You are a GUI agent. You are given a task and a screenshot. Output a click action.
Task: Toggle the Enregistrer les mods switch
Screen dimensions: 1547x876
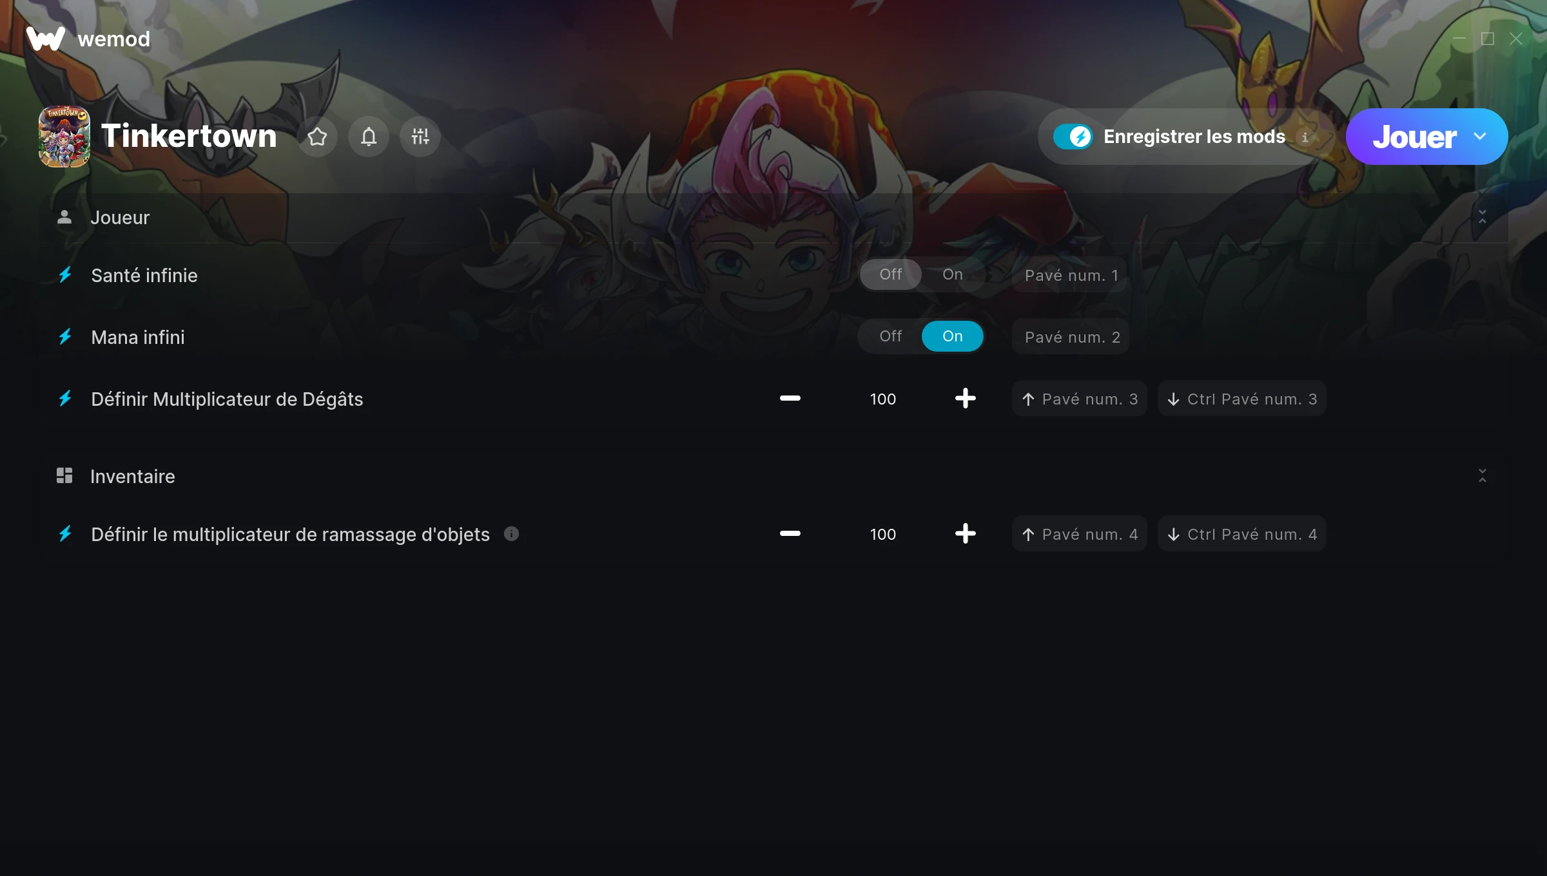coord(1073,137)
